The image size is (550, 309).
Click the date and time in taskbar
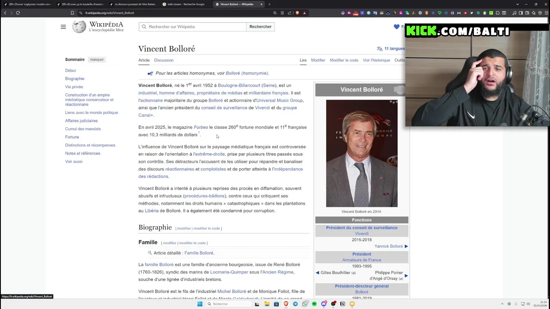[x=540, y=304]
